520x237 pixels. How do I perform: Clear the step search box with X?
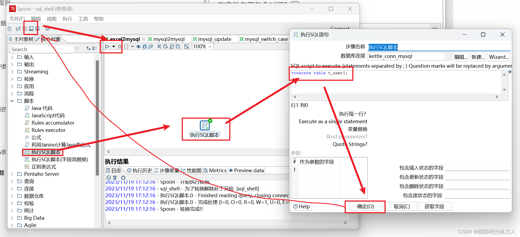(77, 48)
